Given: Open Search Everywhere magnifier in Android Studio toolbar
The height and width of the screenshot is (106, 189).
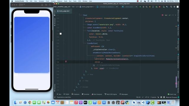Looking at the screenshot, I should (x=171, y=7).
